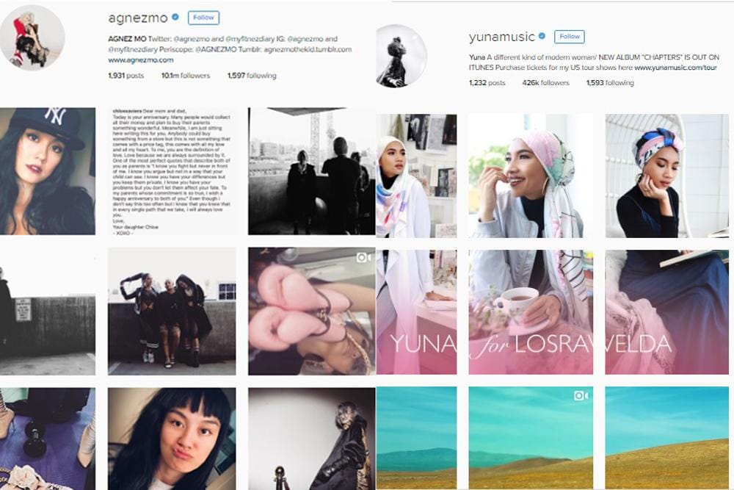Screen dimensions: 734x490
Task: Open agnezmo's round profile picture
Action: pos(32,38)
